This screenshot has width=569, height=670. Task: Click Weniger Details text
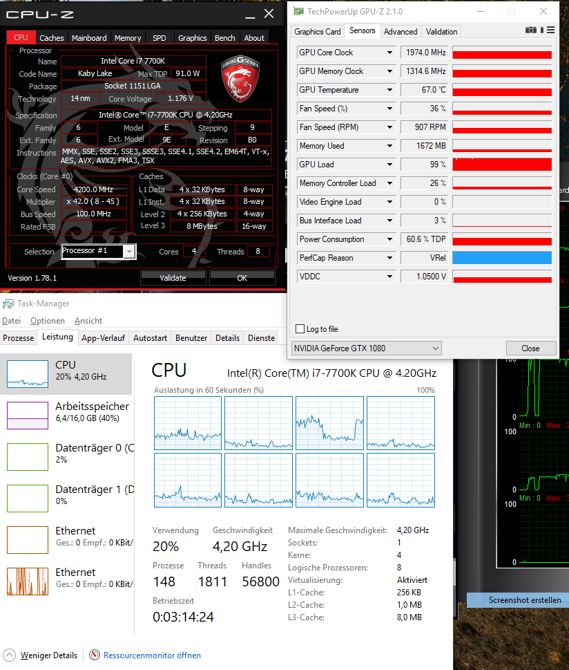coord(49,655)
